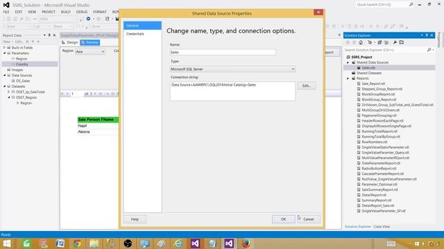
Task: Click the Back navigation icon in main toolbar
Action: pos(88,19)
